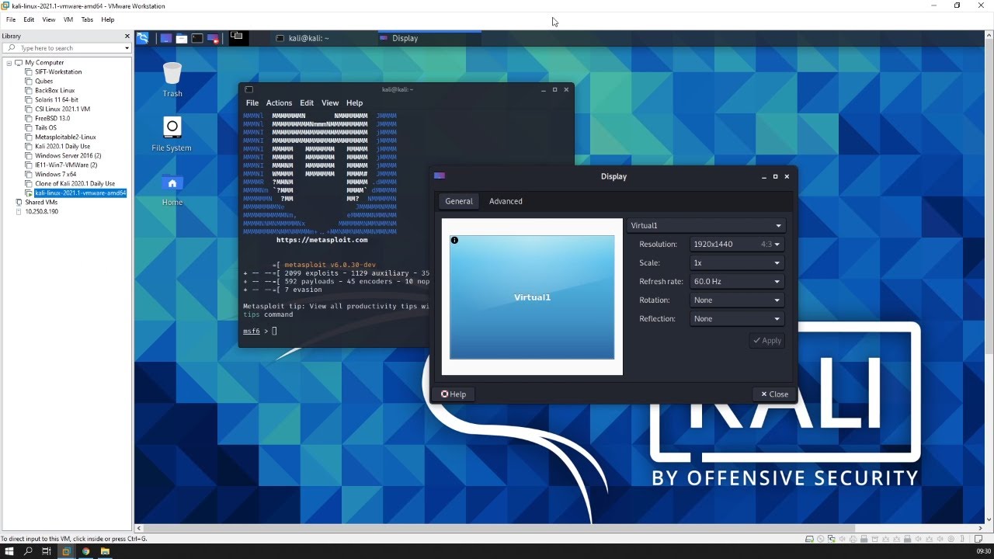This screenshot has width=994, height=559.
Task: Close the Library panel with its X
Action: 127,36
